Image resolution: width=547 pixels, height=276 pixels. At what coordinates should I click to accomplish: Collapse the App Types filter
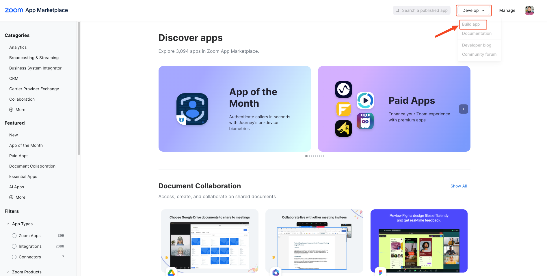(8, 224)
